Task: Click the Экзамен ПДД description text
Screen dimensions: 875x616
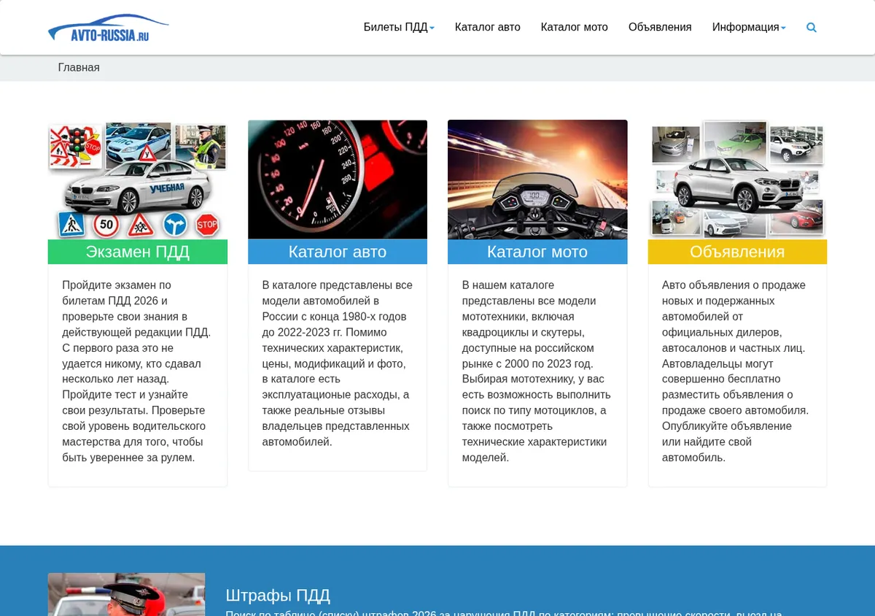Action: point(137,371)
